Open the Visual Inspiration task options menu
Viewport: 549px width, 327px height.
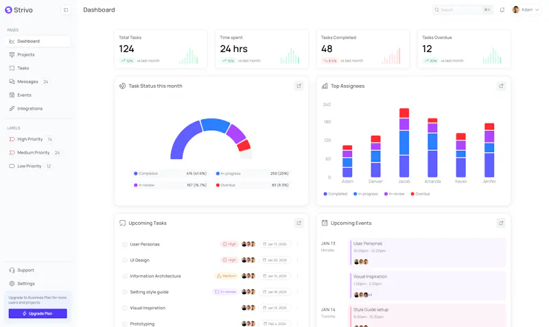pos(297,308)
